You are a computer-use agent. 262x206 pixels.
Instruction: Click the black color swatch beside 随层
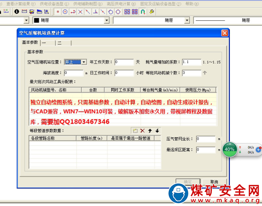click(x=36, y=20)
